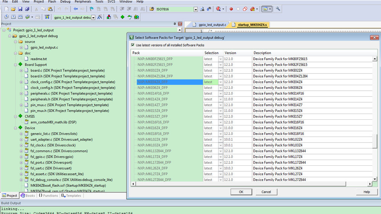Image resolution: width=381 pixels, height=214 pixels.
Task: Open Manage Run-Time Environment green diamond icon
Action: (x=123, y=17)
